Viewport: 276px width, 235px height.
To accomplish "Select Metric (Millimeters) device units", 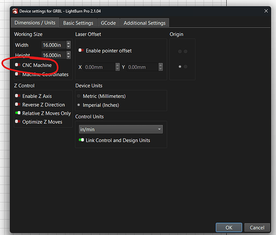I will 79,96.
